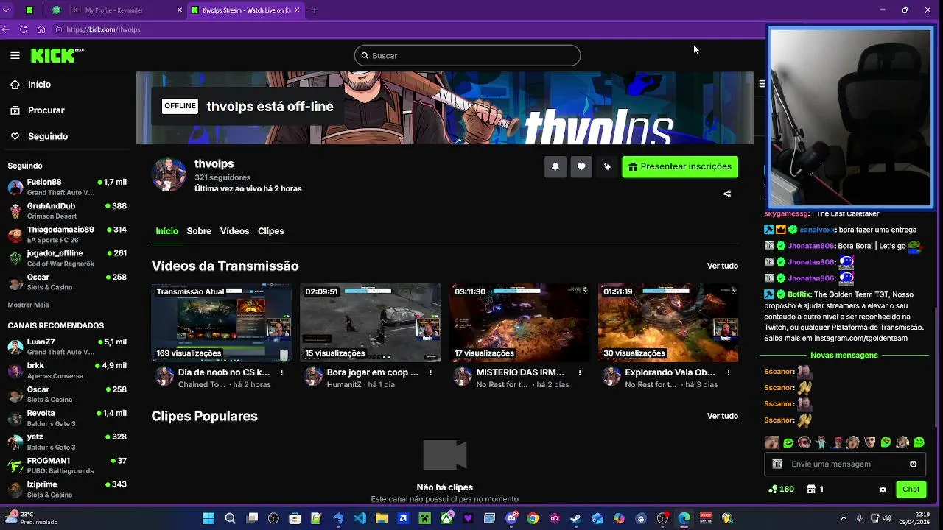Play the 01:51:19 video thumbnail
Image resolution: width=943 pixels, height=530 pixels.
click(668, 322)
